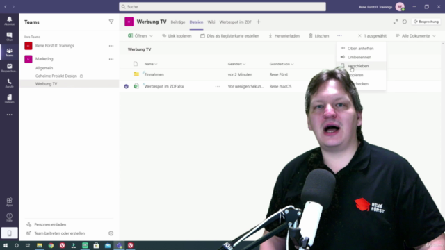Open the Geändert column dropdown
This screenshot has height=250, width=445.
pos(236,64)
